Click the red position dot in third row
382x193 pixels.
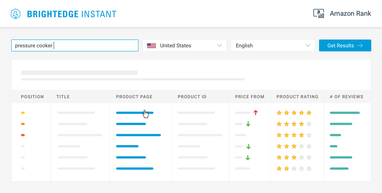(23, 135)
